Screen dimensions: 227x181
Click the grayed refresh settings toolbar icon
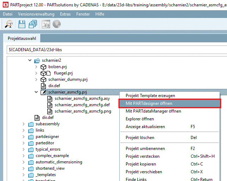[46, 24]
